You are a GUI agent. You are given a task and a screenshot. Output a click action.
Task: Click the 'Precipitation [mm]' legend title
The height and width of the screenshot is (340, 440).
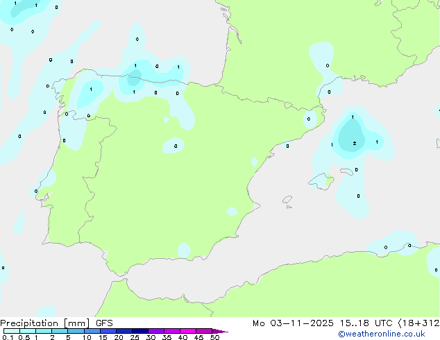(45, 323)
